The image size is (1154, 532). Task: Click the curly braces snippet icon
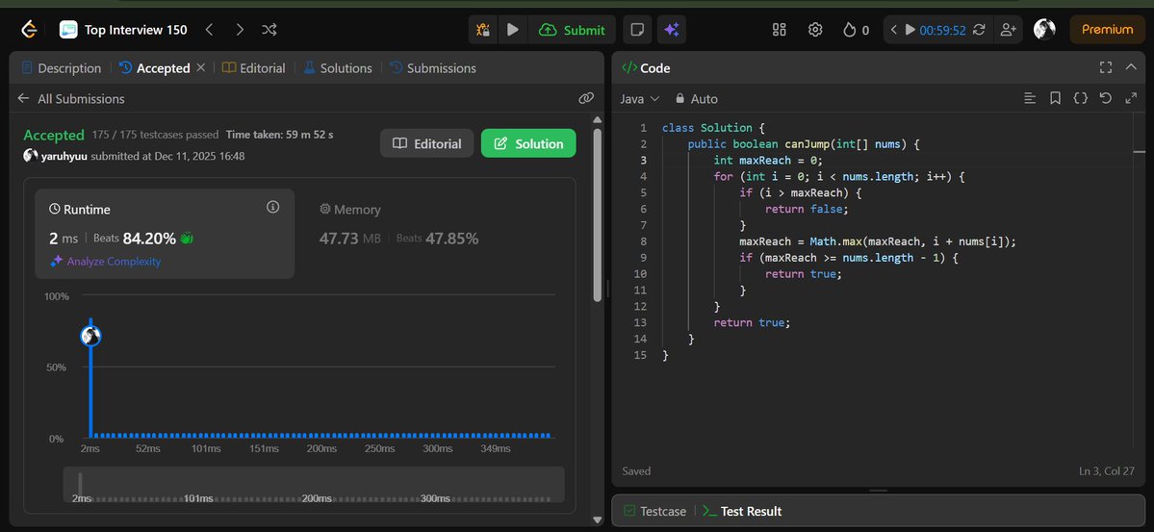click(x=1081, y=98)
